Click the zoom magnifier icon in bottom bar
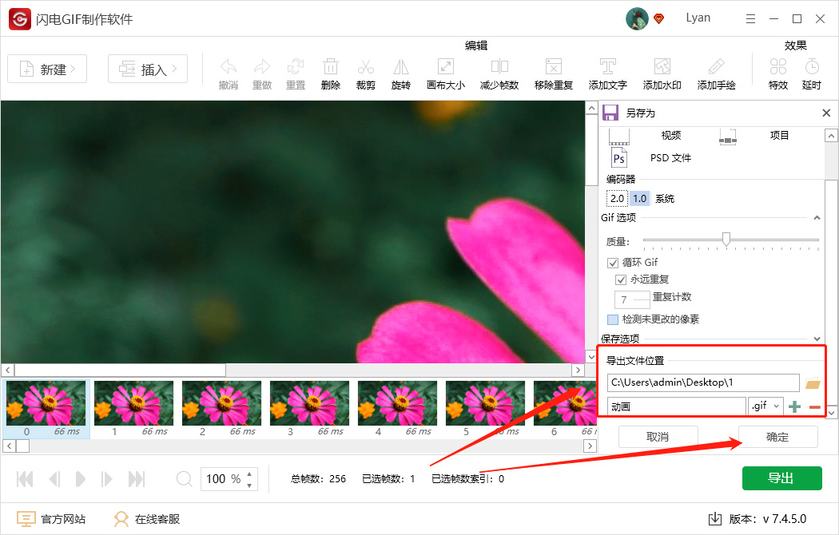 184,479
